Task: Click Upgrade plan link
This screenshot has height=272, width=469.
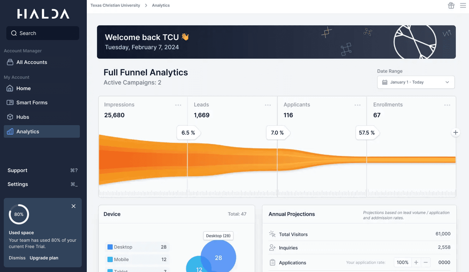Action: (44, 258)
